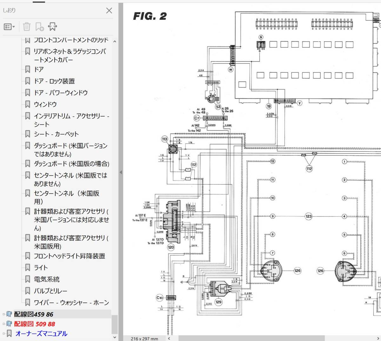This screenshot has height=341, width=381.
Task: Select センタートンネル（米国版用) bookmark
Action: click(x=67, y=197)
